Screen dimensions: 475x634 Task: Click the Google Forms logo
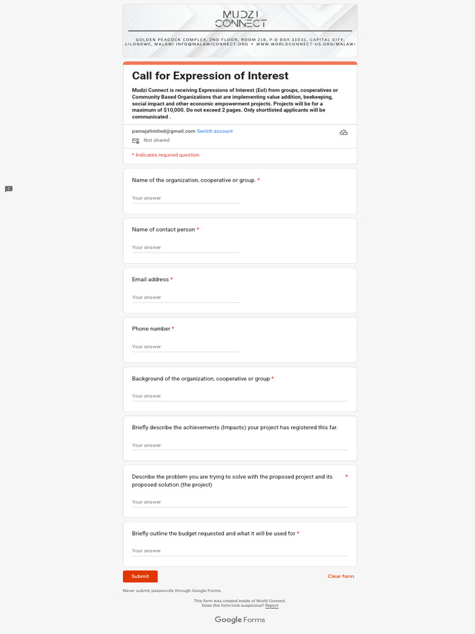pyautogui.click(x=239, y=620)
